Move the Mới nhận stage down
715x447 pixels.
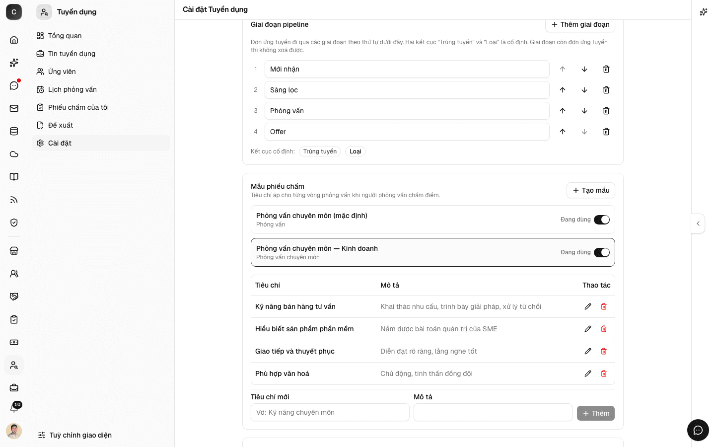[x=584, y=69]
